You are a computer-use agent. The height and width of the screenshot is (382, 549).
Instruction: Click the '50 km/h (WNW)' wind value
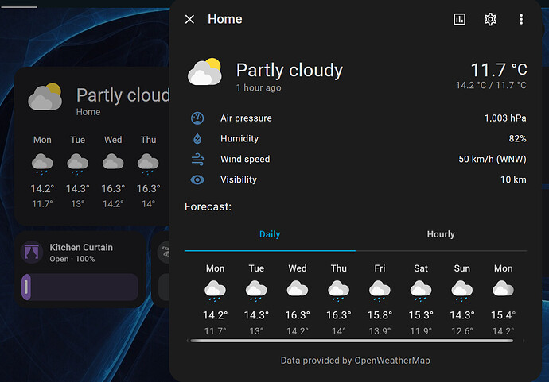(493, 159)
